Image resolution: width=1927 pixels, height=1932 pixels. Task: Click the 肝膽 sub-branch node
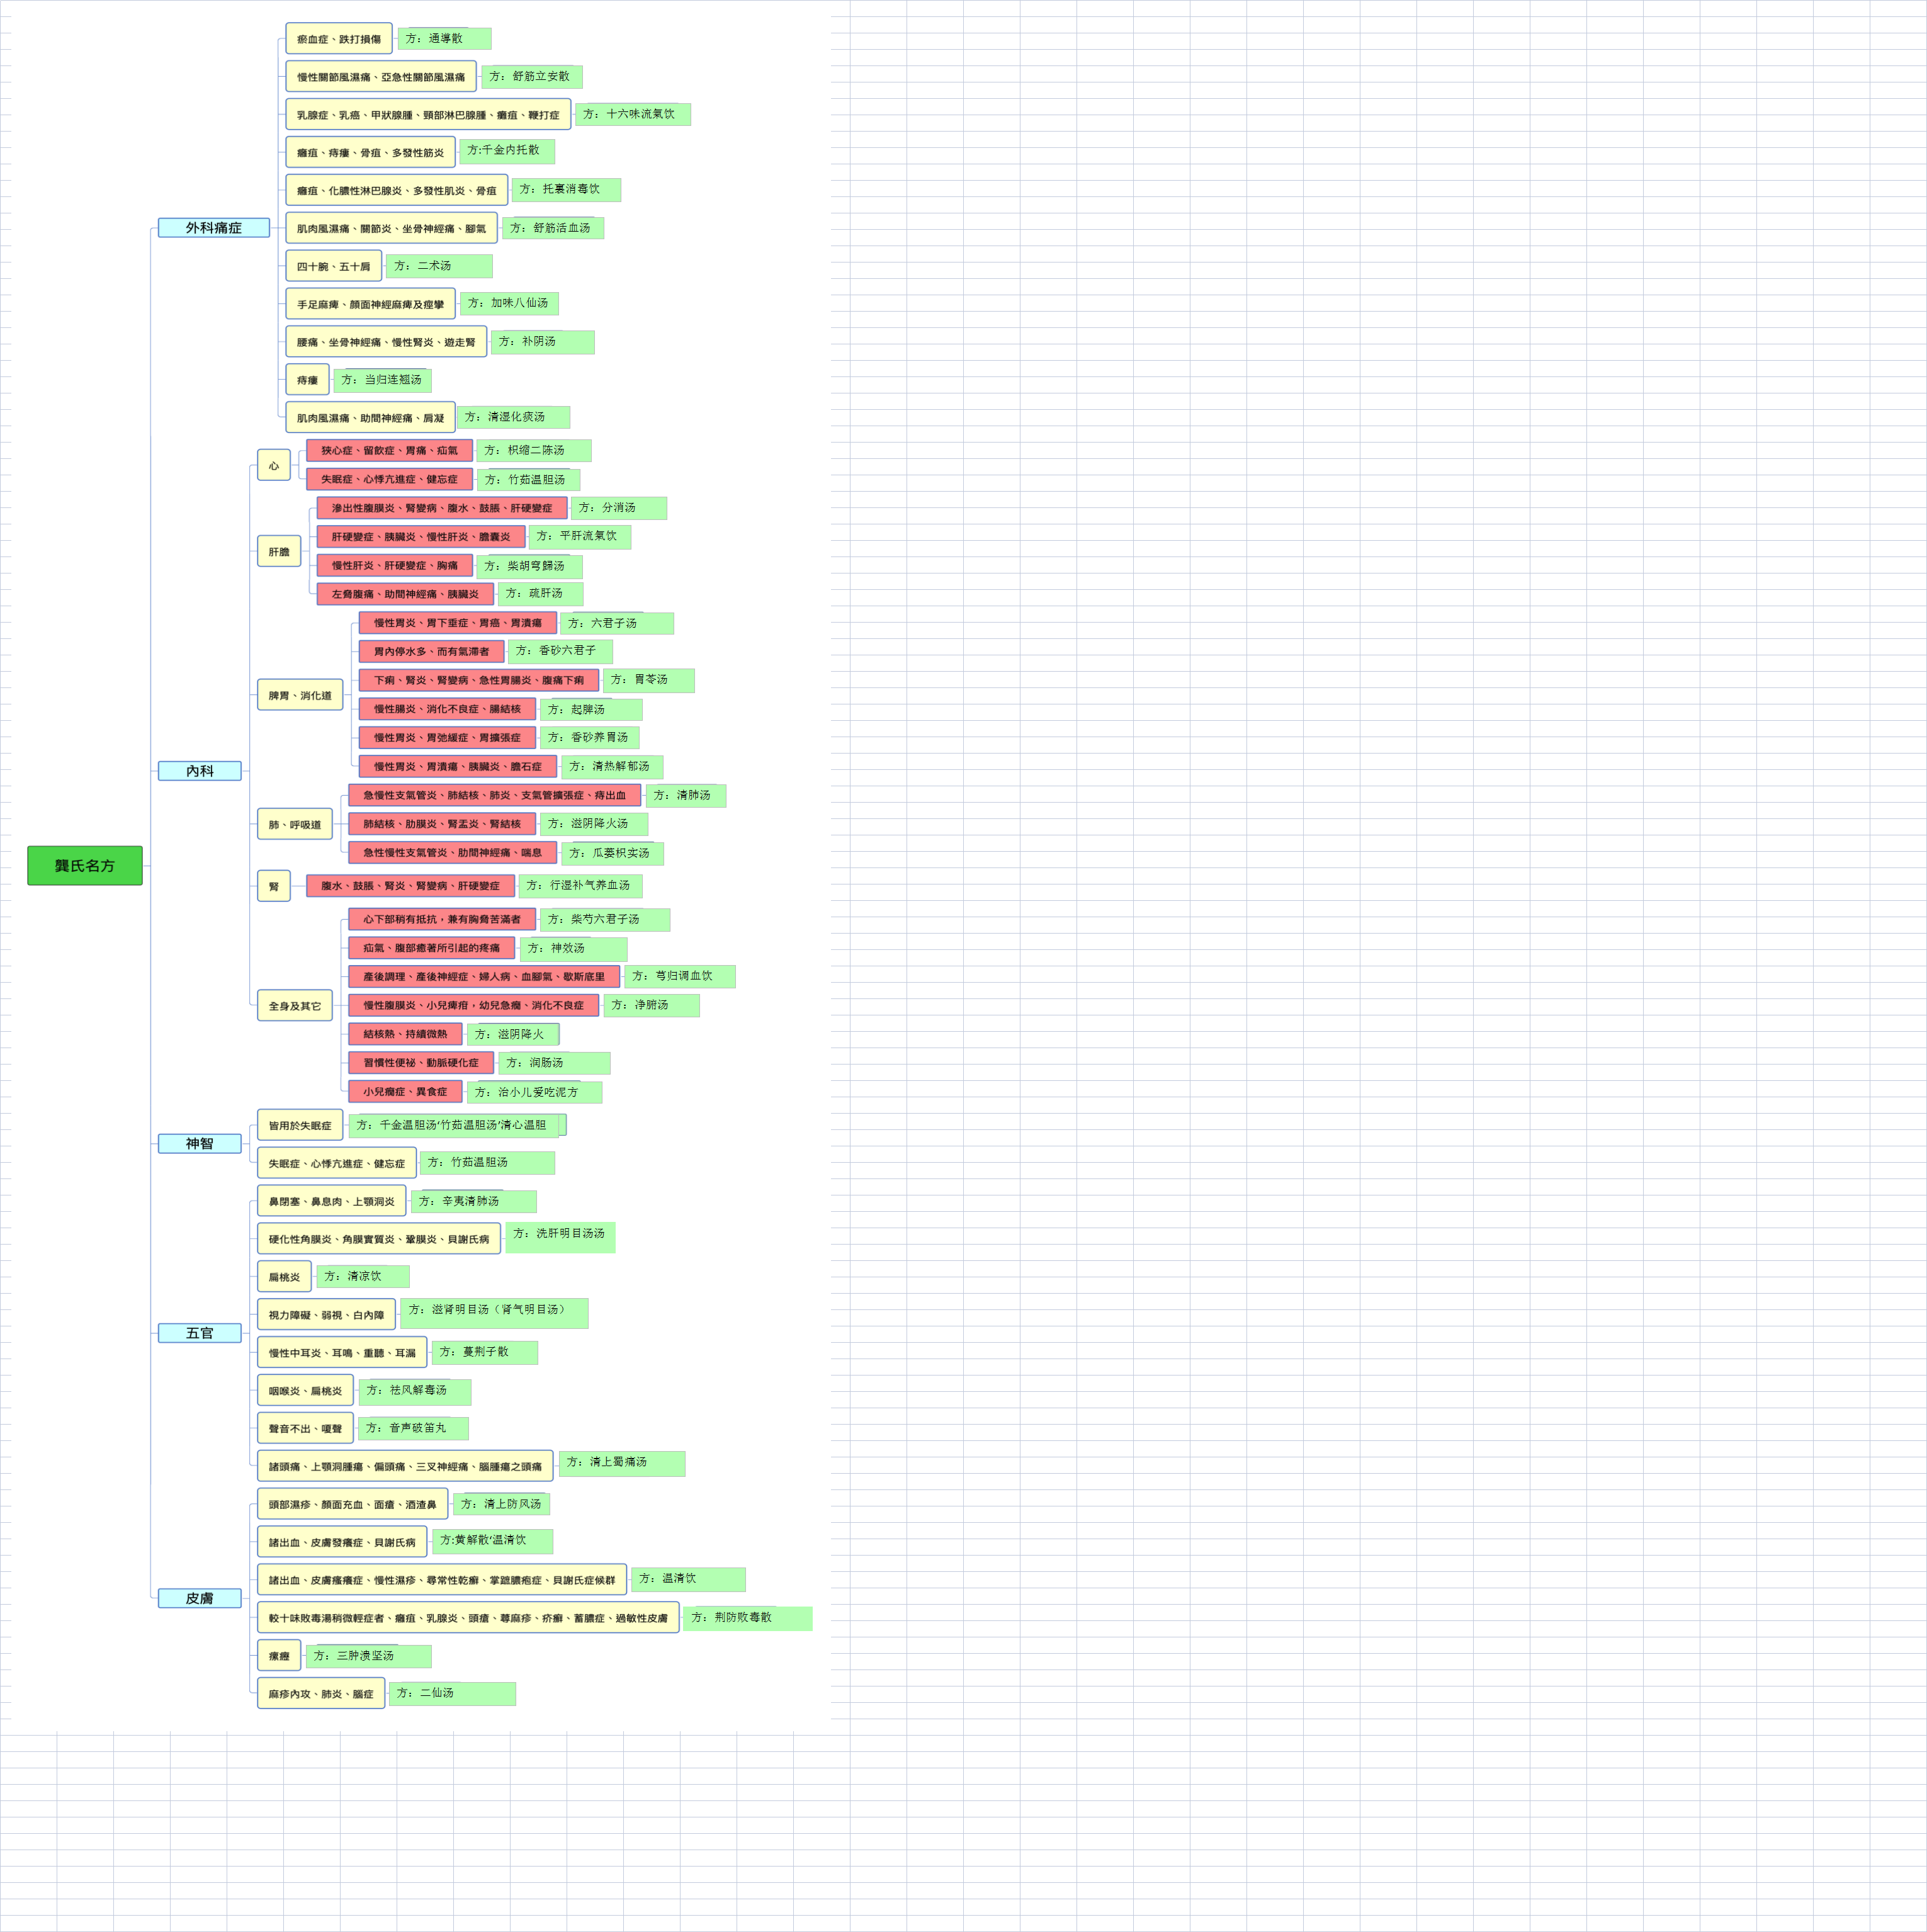click(x=279, y=551)
